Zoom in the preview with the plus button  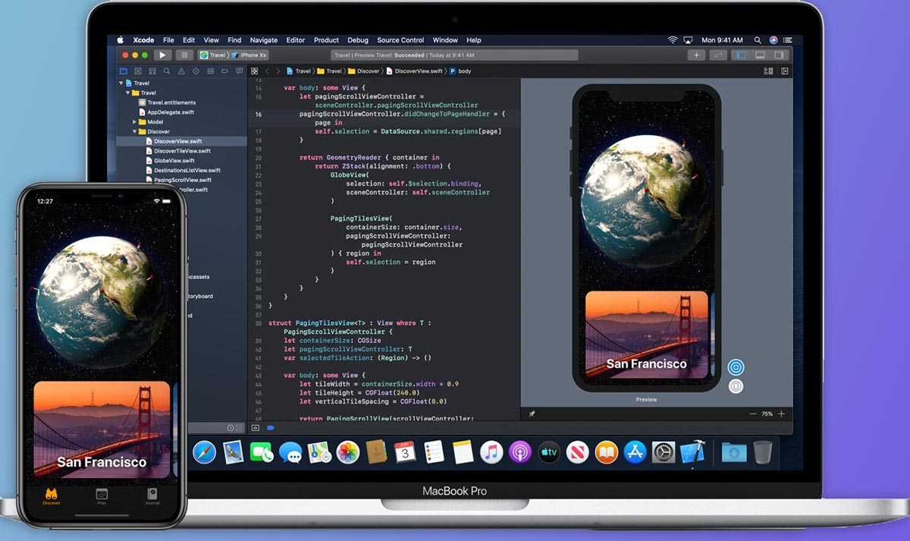point(781,414)
